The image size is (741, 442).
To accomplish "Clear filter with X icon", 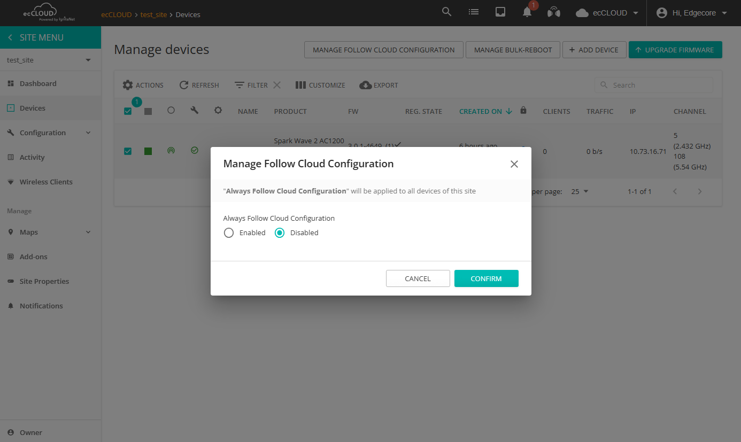I will tap(277, 85).
